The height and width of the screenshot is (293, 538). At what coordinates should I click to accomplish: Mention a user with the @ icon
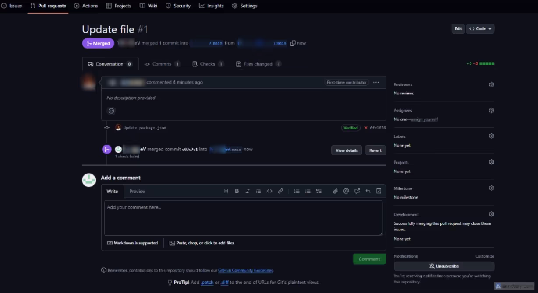pos(346,191)
